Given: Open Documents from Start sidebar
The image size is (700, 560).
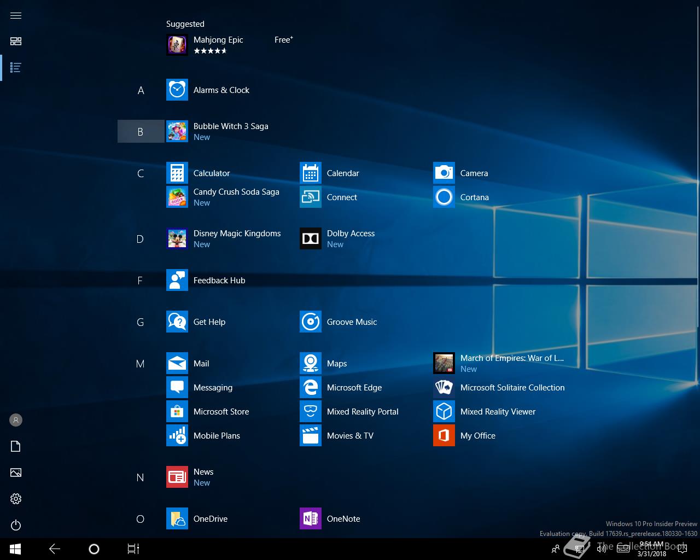Looking at the screenshot, I should 16,446.
